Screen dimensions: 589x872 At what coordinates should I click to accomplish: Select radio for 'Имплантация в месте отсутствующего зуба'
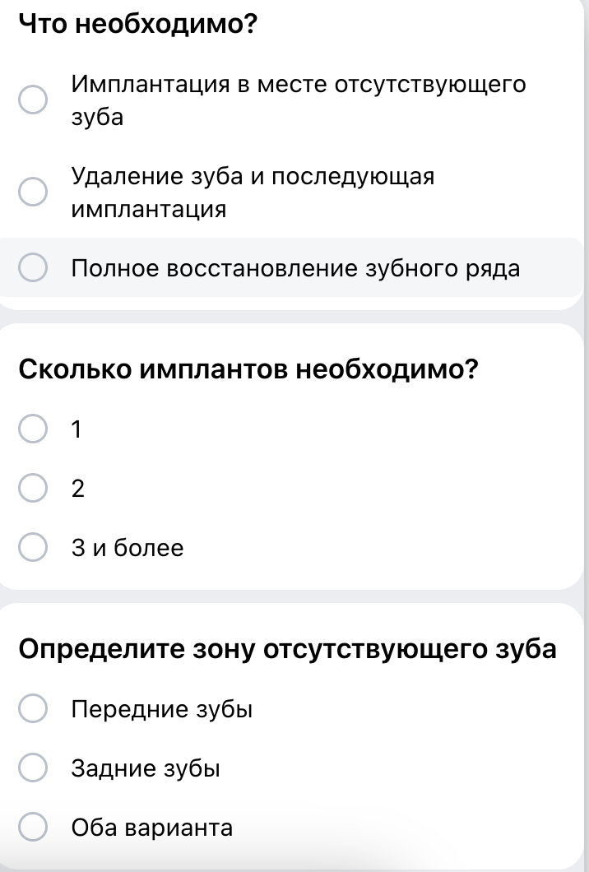click(33, 100)
